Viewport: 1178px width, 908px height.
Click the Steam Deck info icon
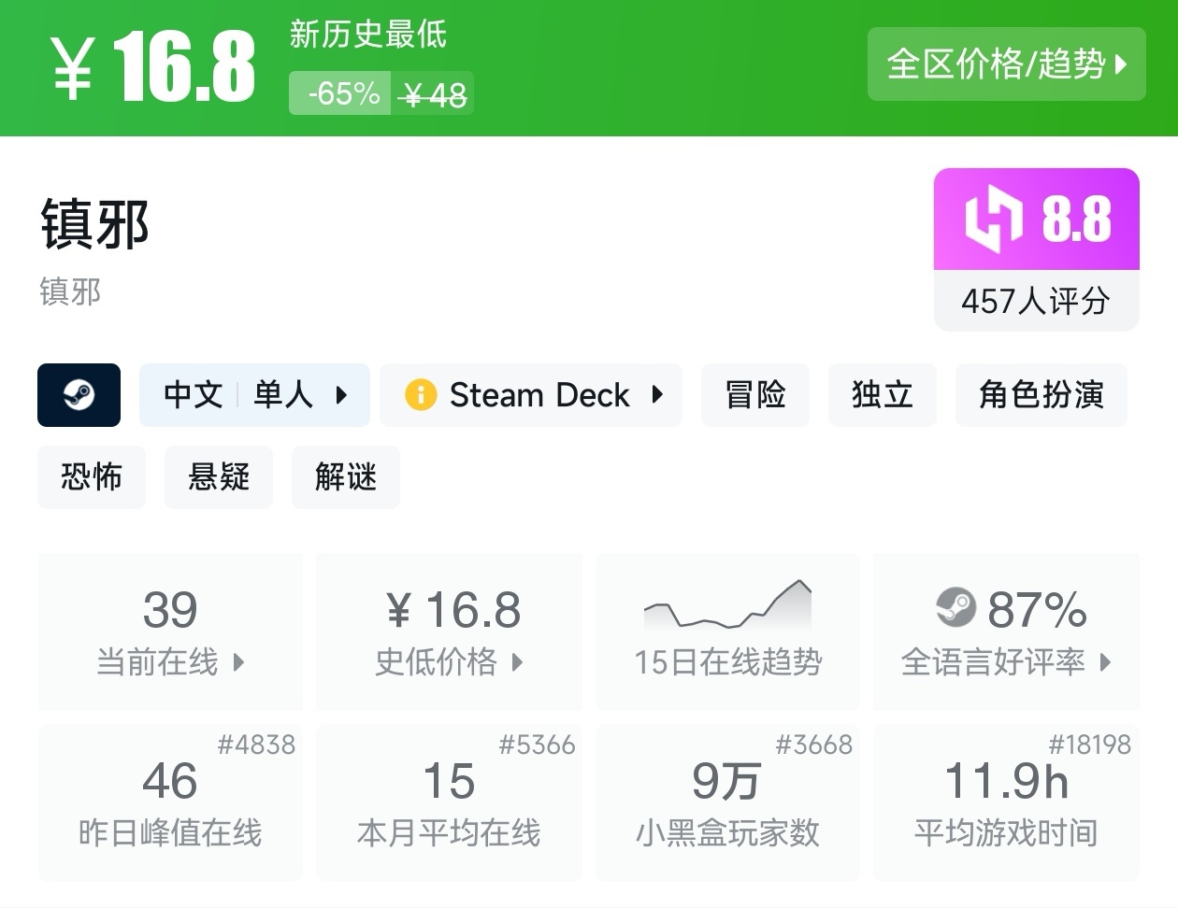tap(420, 395)
